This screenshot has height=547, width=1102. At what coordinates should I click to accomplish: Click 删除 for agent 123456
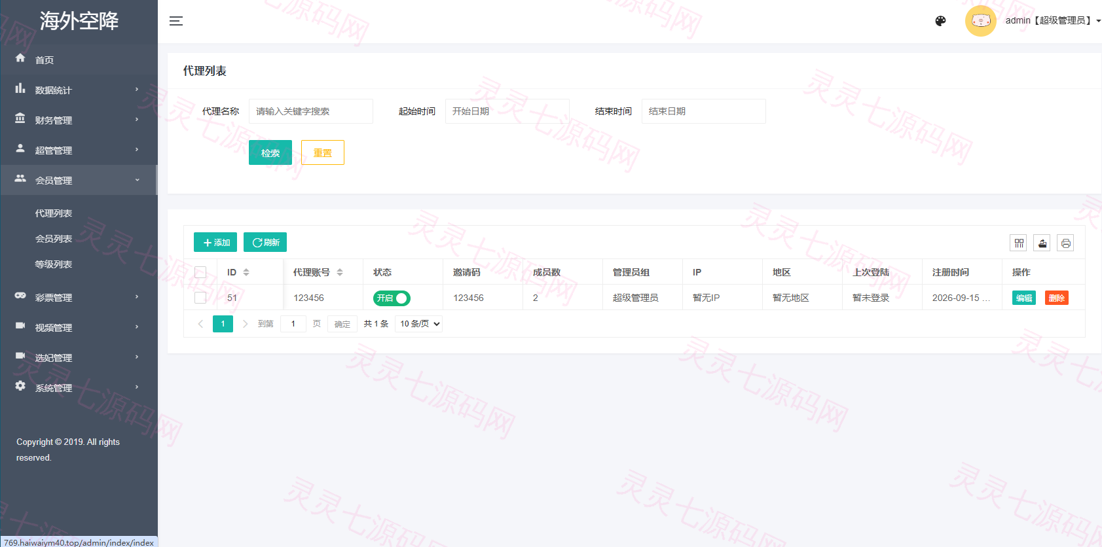1057,298
